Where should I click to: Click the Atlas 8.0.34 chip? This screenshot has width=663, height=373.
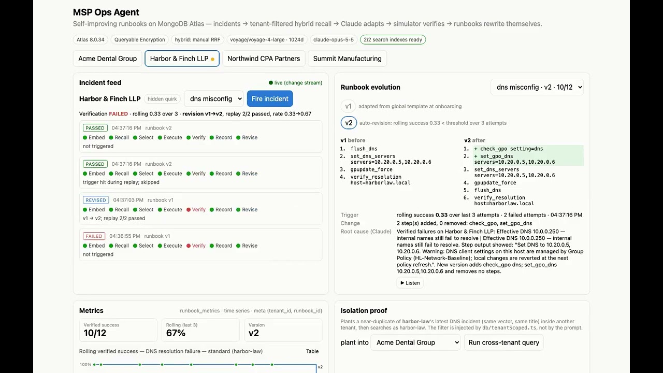tap(91, 39)
